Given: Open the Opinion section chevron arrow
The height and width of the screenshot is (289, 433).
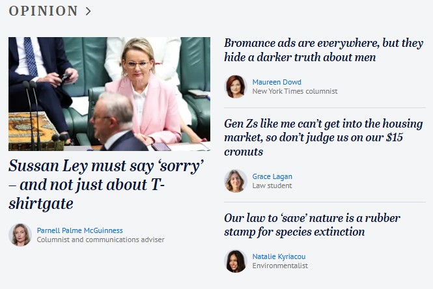Looking at the screenshot, I should pos(88,11).
